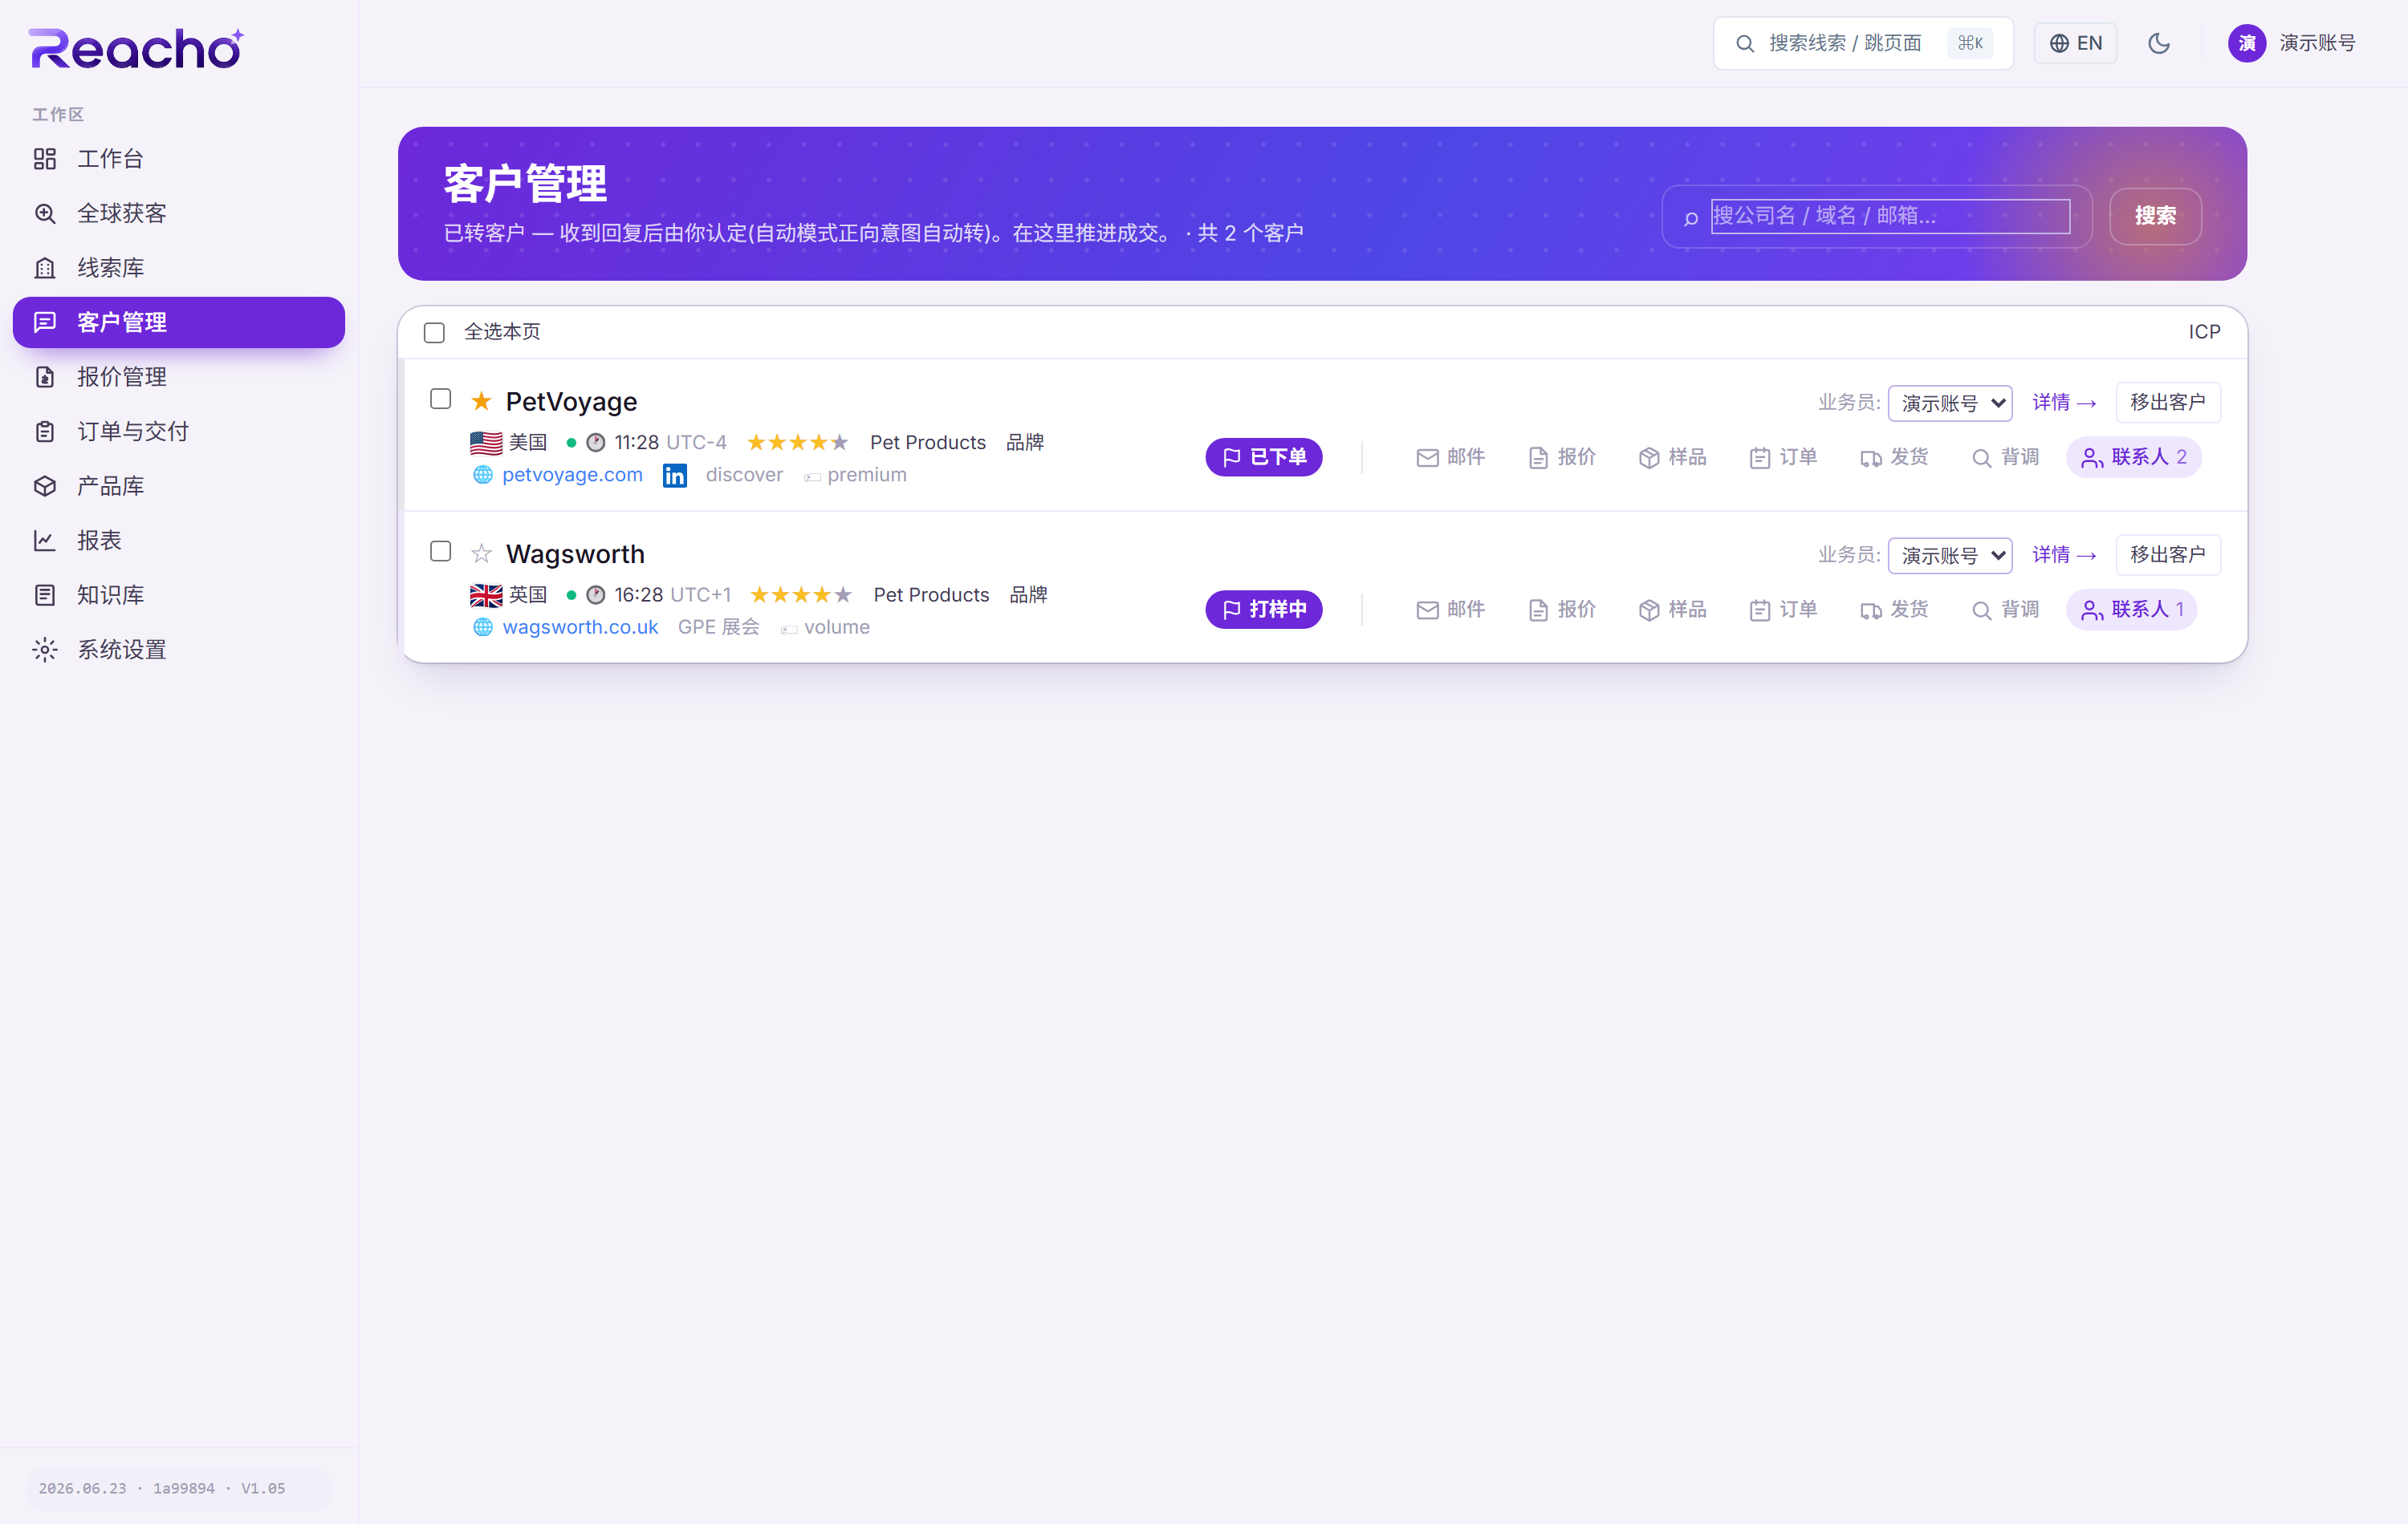Open 系统设置 settings

[178, 650]
